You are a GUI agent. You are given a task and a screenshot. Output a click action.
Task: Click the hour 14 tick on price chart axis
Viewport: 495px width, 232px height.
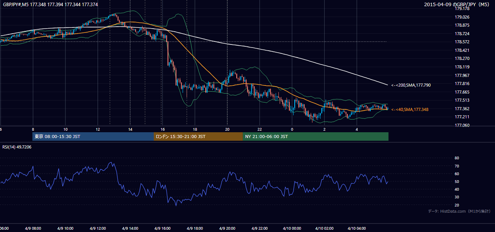tap(130, 130)
